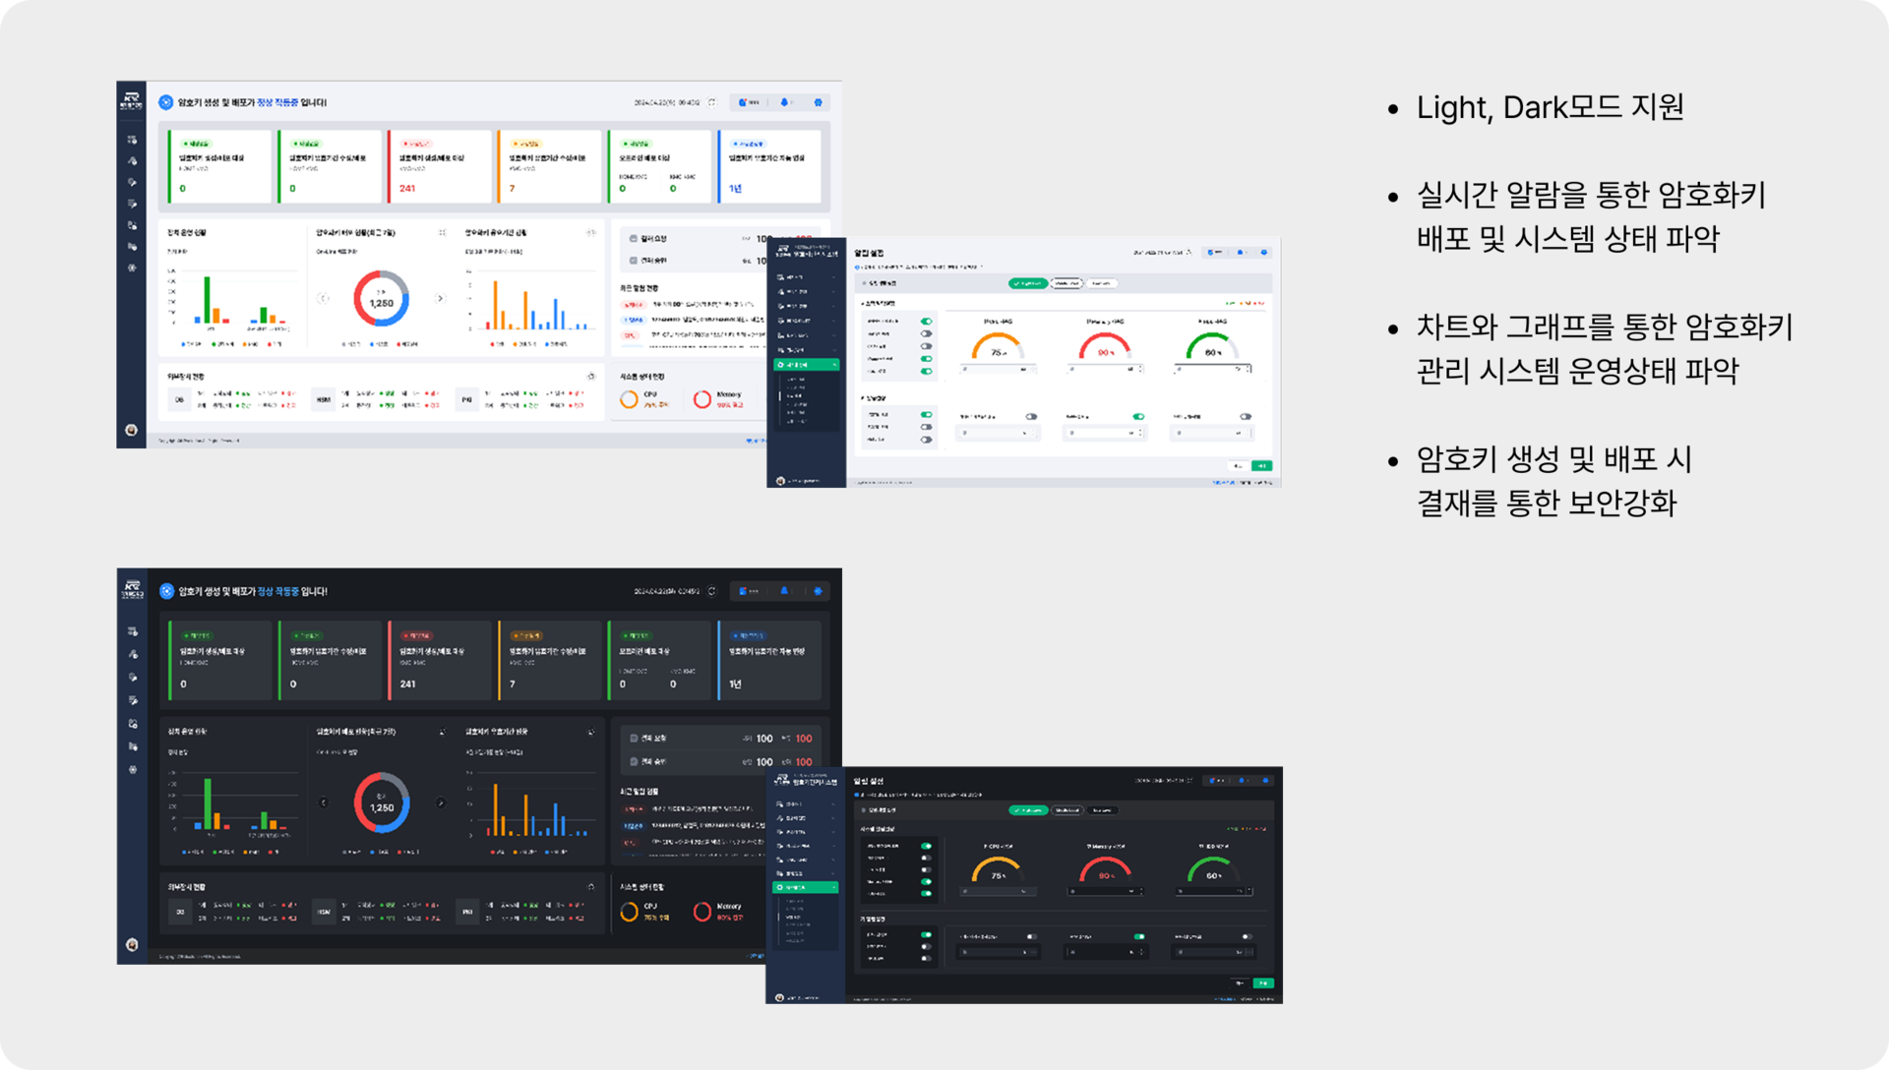Click the user avatar at the light dashboard sidebar bottom
This screenshot has height=1070, width=1889.
point(131,430)
